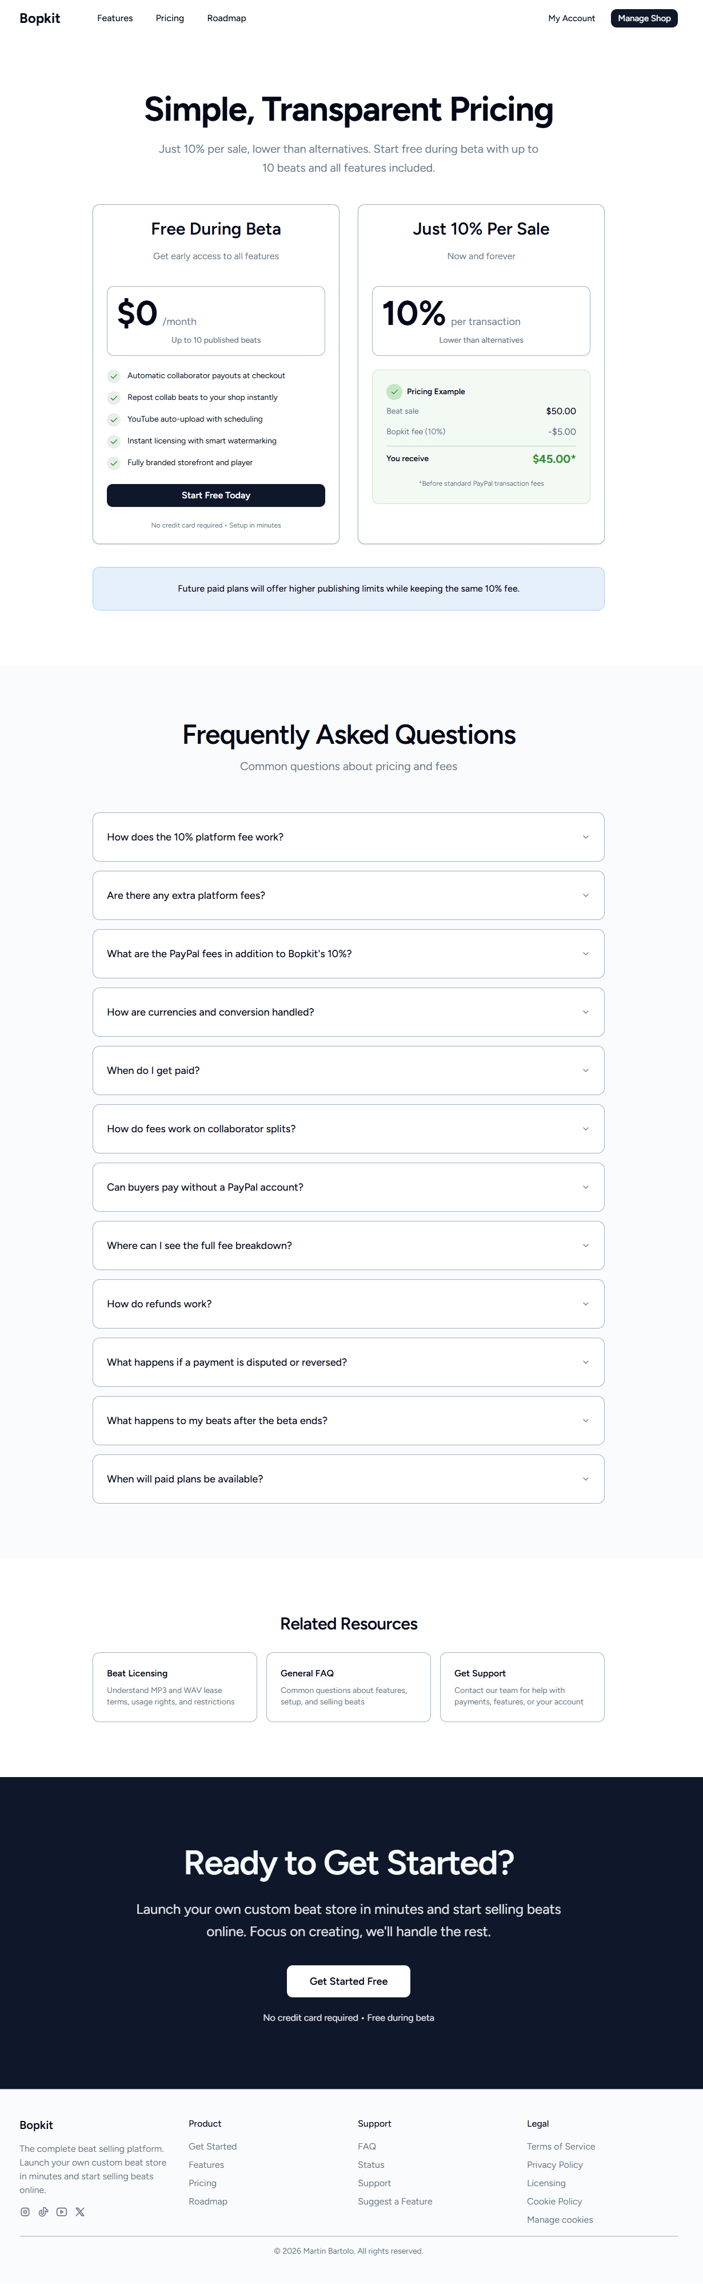Select Roadmap in the top navigation
703x2284 pixels.
(x=226, y=18)
